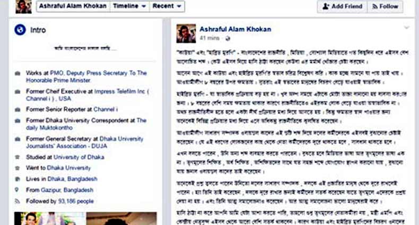Open the University of Dhaka link
The height and width of the screenshot is (225, 419).
79,157
